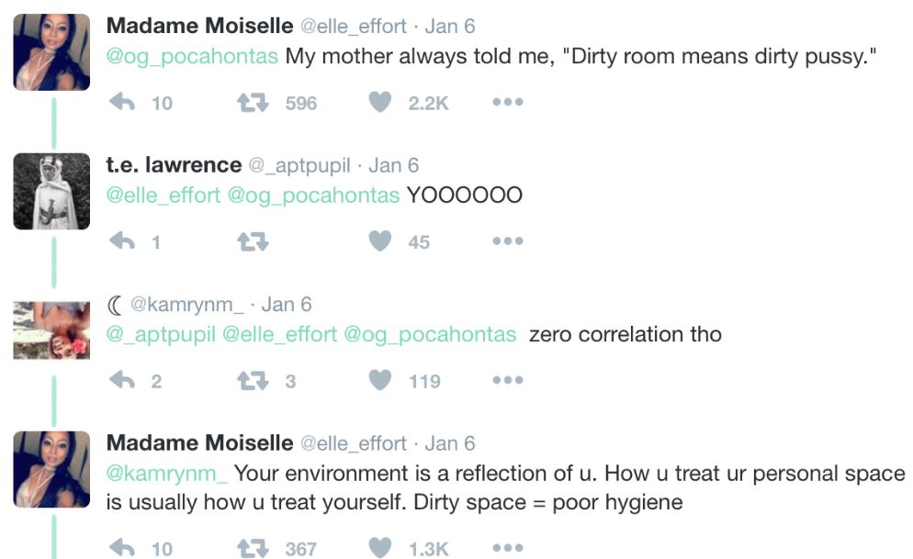View t.e. lawrence's profile picture

pos(51,191)
